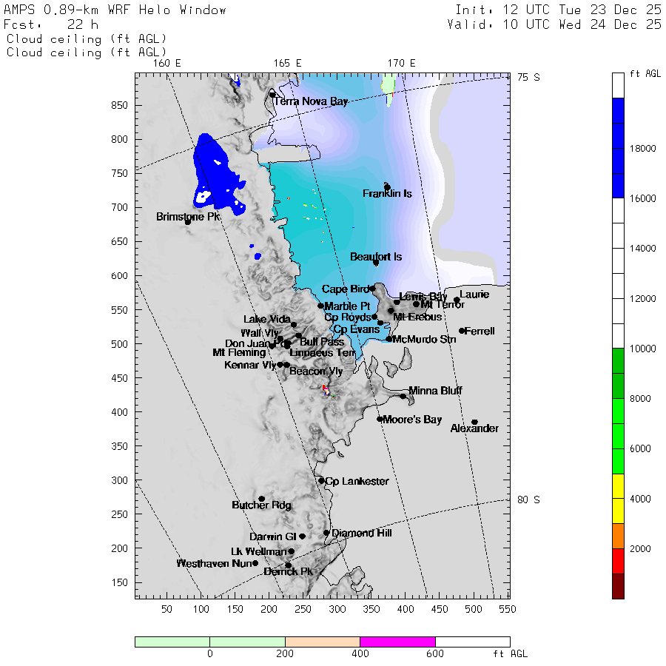Click the dark green swatch below 10000
This screenshot has height=666, width=666.
coord(618,374)
